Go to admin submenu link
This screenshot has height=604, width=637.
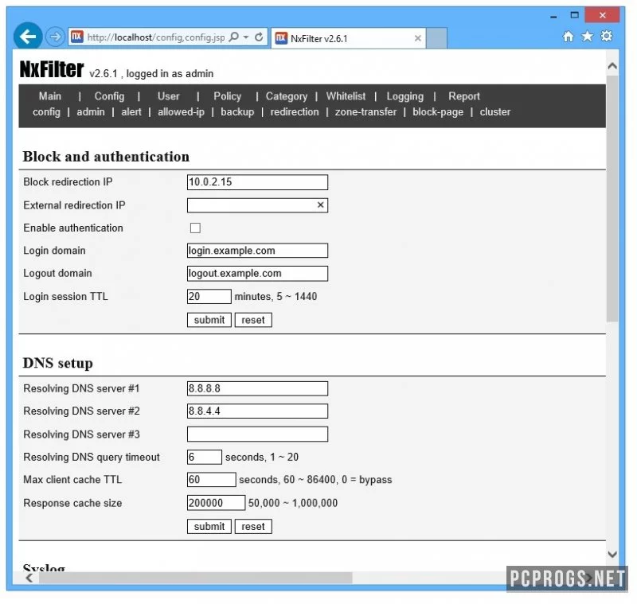pyautogui.click(x=91, y=112)
